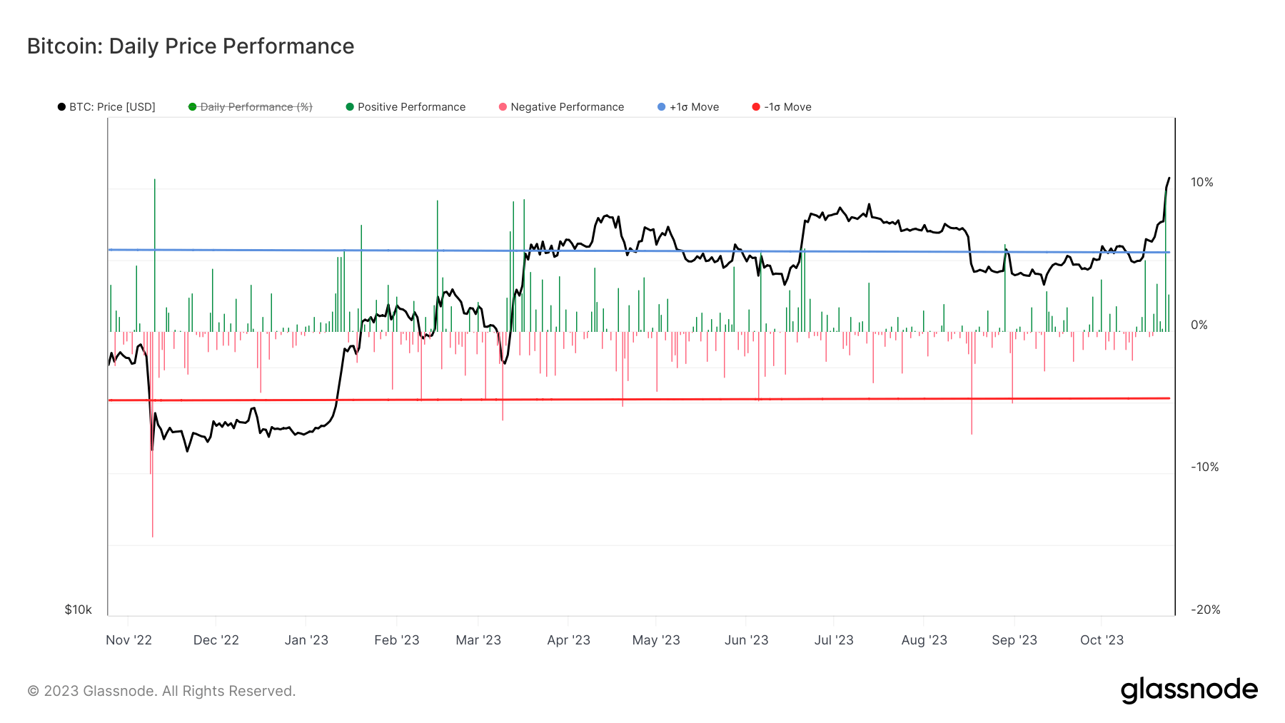Image resolution: width=1285 pixels, height=723 pixels.
Task: Click the 10% label on the right axis
Action: pyautogui.click(x=1201, y=182)
